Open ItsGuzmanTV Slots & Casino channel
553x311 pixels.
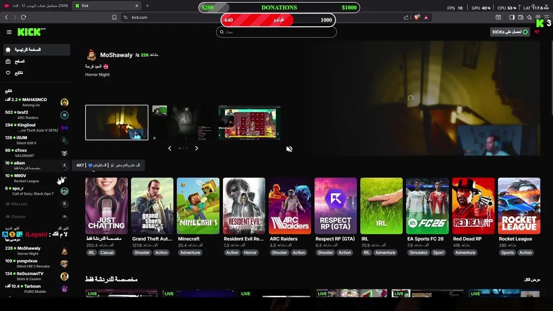point(36,276)
